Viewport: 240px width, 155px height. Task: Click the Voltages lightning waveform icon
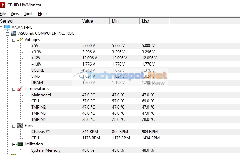point(20,40)
